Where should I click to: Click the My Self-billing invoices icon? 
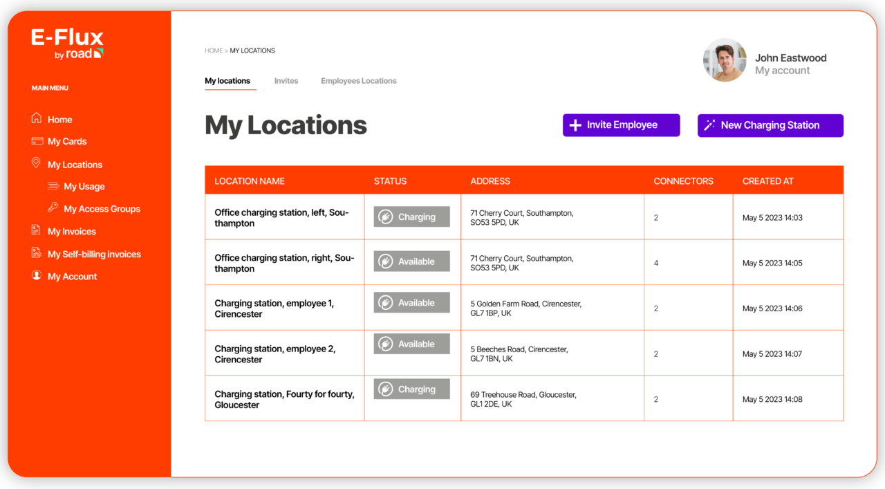coord(37,254)
